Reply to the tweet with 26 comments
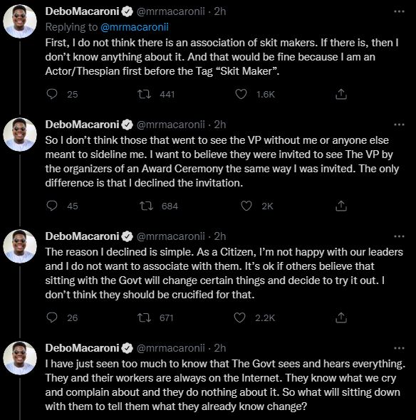The width and height of the screenshot is (416, 420). coord(52,317)
